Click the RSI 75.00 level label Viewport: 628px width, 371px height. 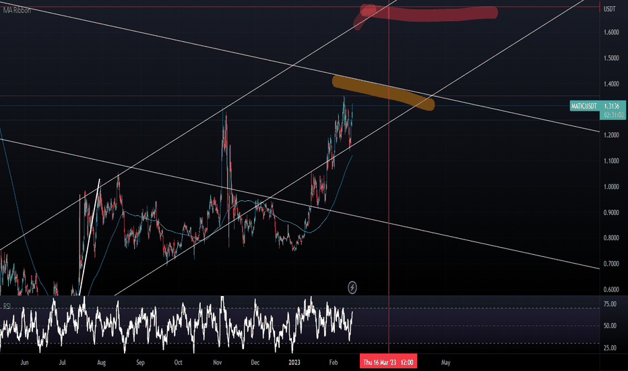click(x=610, y=304)
